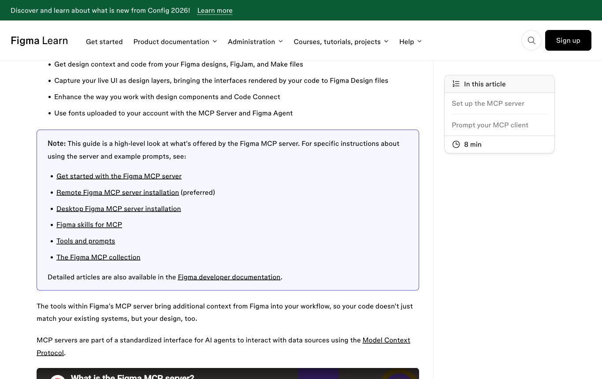Screen dimensions: 602x379
Task: Open Figma skills for MCP link
Action: (89, 225)
